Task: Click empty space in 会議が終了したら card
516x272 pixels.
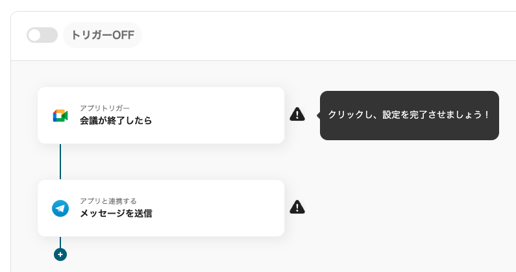Action: point(217,116)
